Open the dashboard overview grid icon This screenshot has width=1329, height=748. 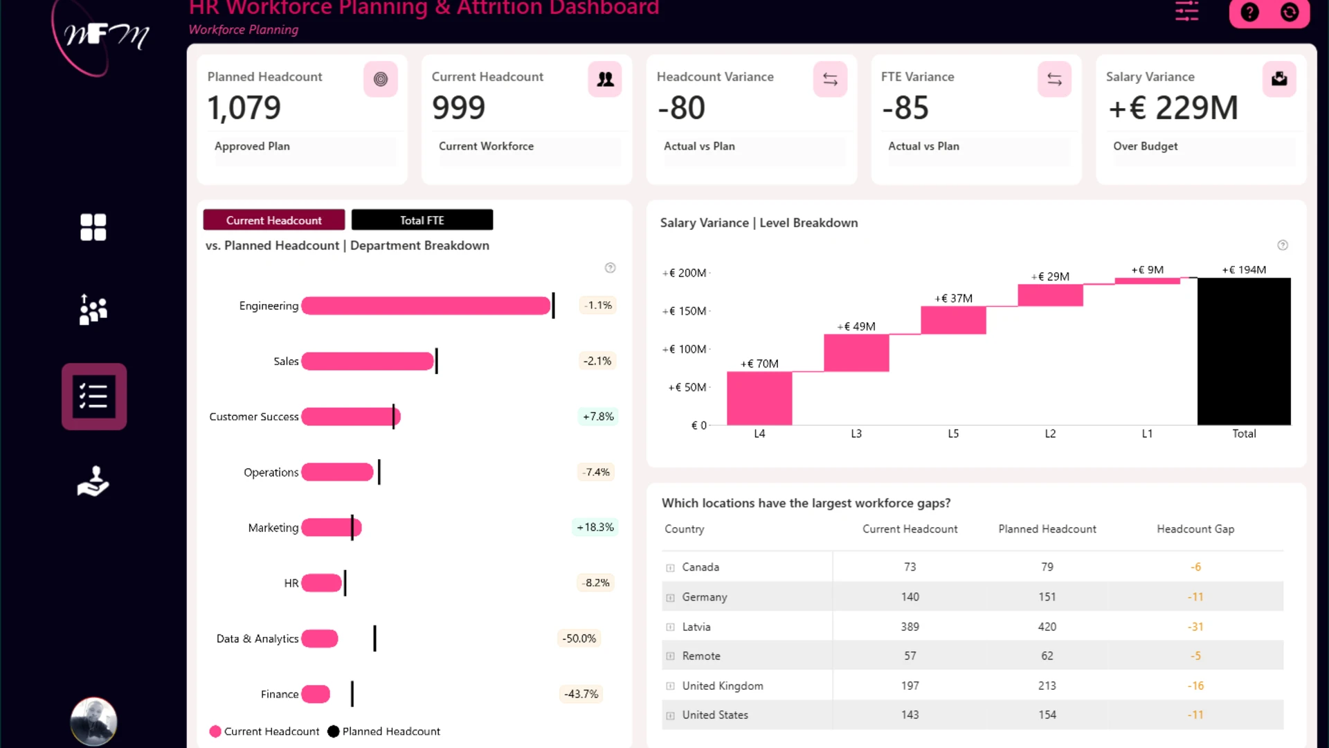[x=93, y=227]
